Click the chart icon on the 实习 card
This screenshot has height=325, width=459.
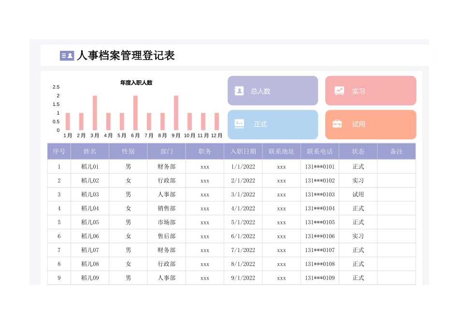[338, 90]
